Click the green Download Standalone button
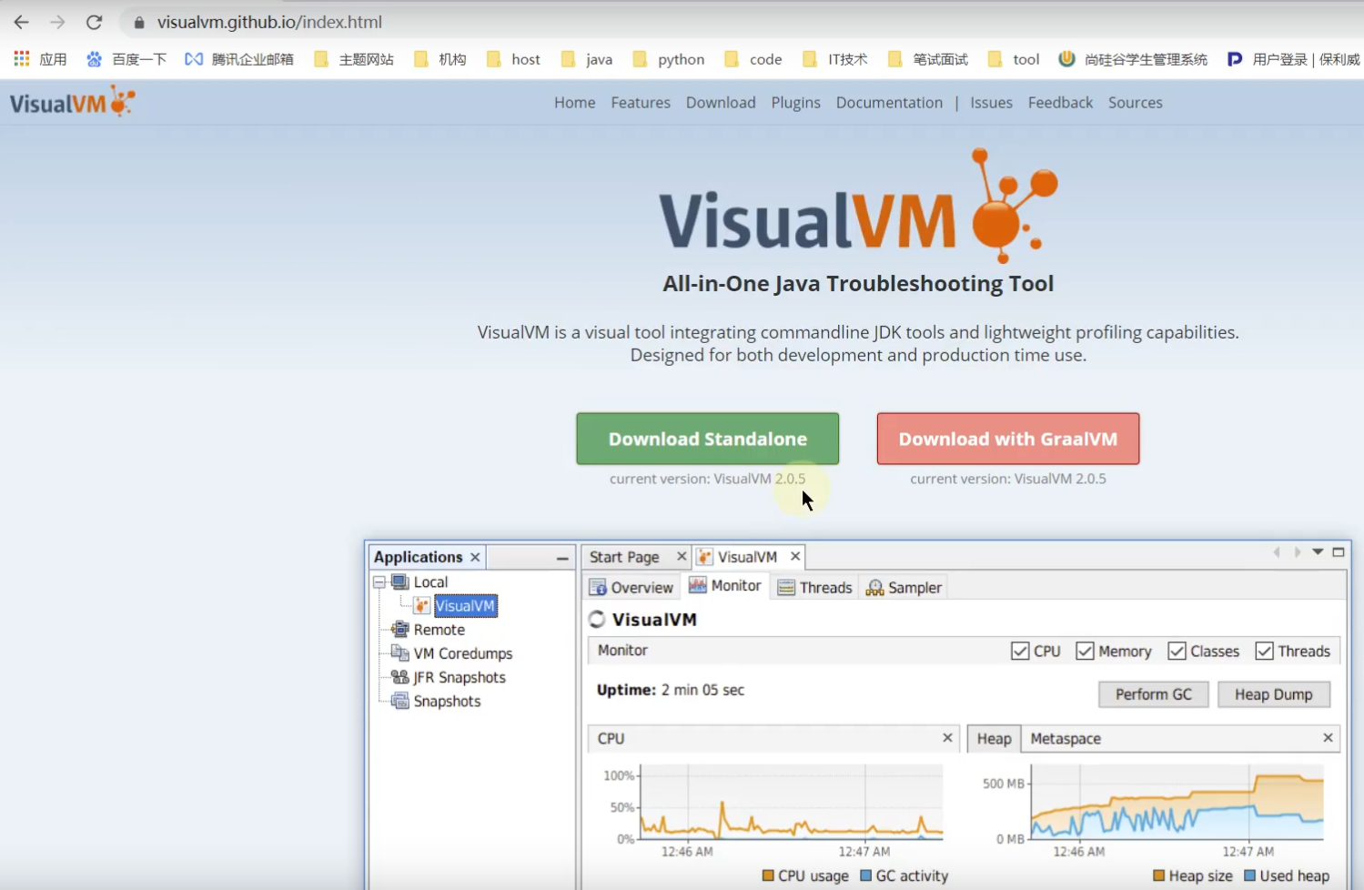This screenshot has height=890, width=1364. pos(708,439)
